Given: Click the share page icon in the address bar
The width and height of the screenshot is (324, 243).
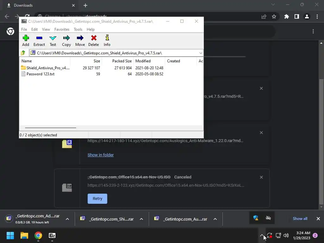Looking at the screenshot, I should 264,17.
